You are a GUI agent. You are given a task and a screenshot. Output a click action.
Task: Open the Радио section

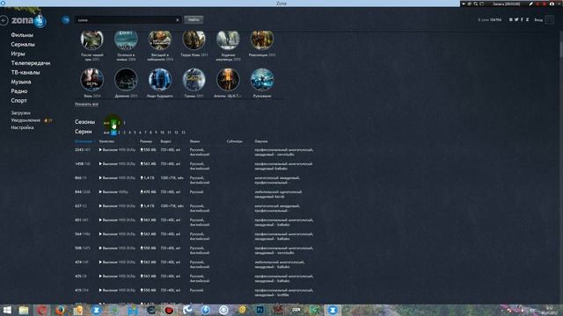(19, 91)
